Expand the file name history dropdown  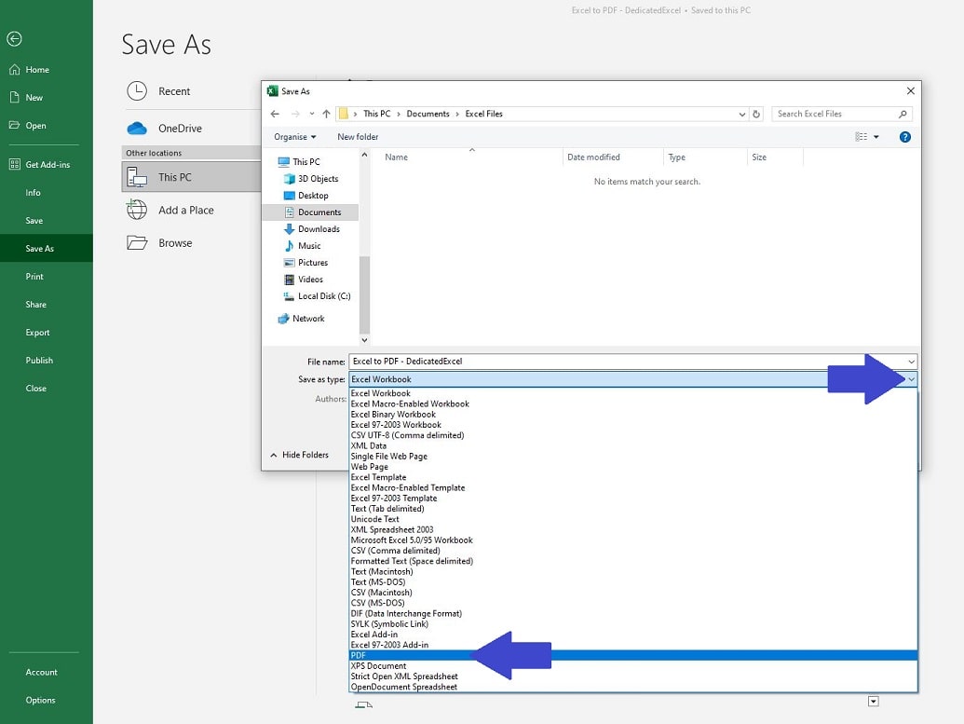coord(911,361)
